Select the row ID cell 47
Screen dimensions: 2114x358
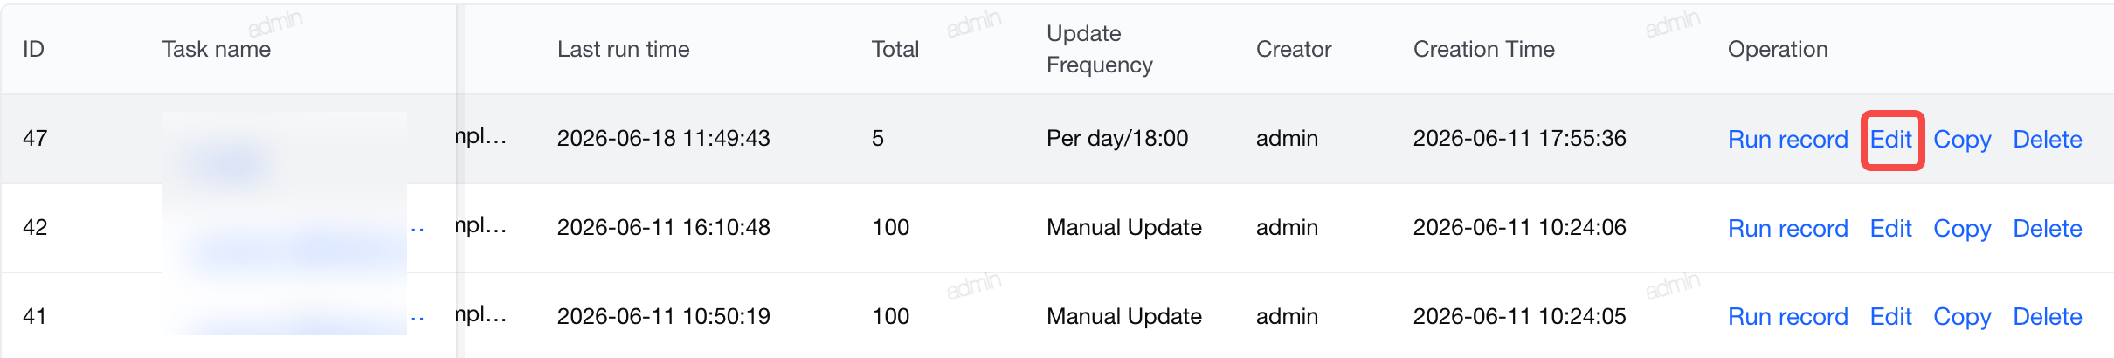click(35, 138)
